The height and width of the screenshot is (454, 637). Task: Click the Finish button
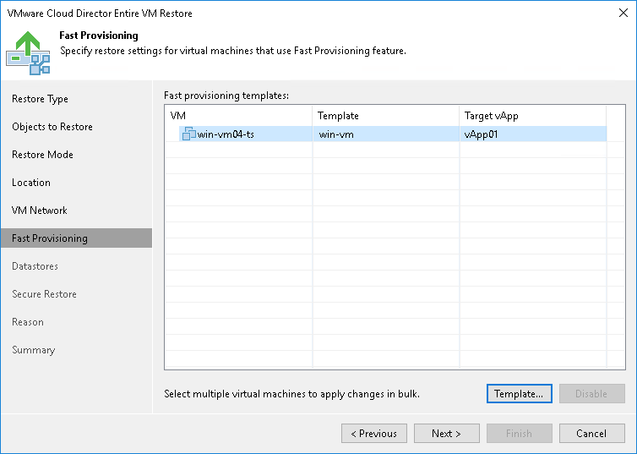pos(520,433)
